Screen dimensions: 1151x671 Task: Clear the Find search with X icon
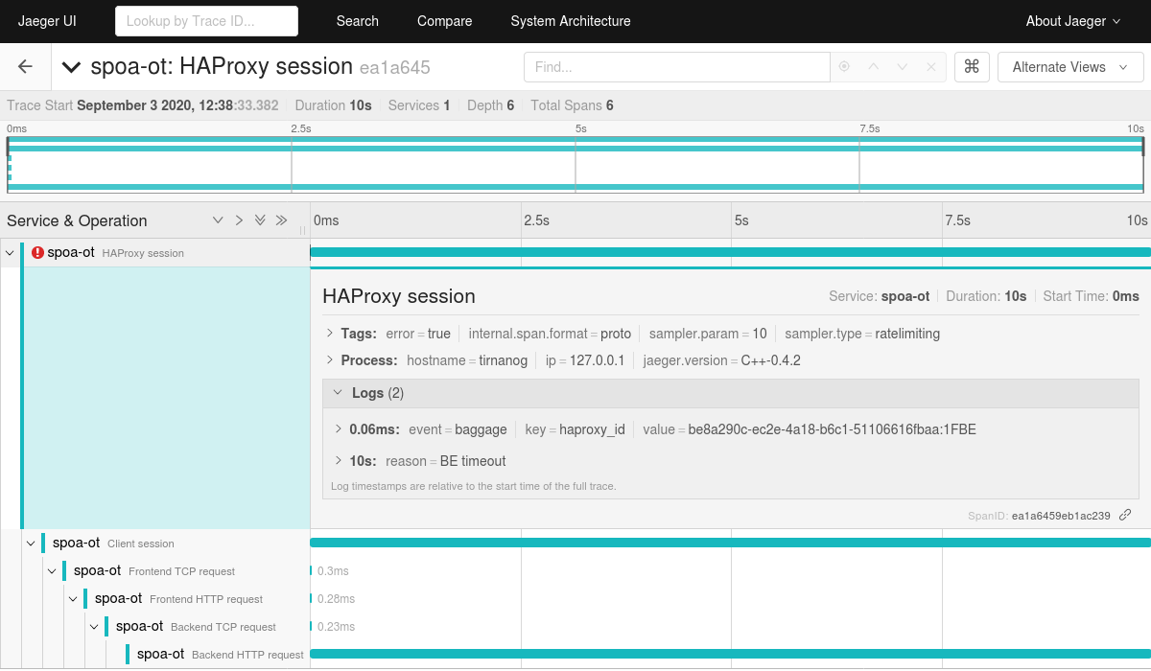coord(930,67)
